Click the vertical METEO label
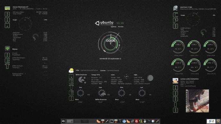This screenshot has width=221, height=124. [71, 87]
